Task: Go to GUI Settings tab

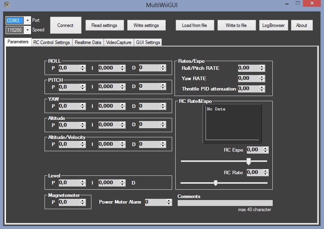Action: point(148,42)
